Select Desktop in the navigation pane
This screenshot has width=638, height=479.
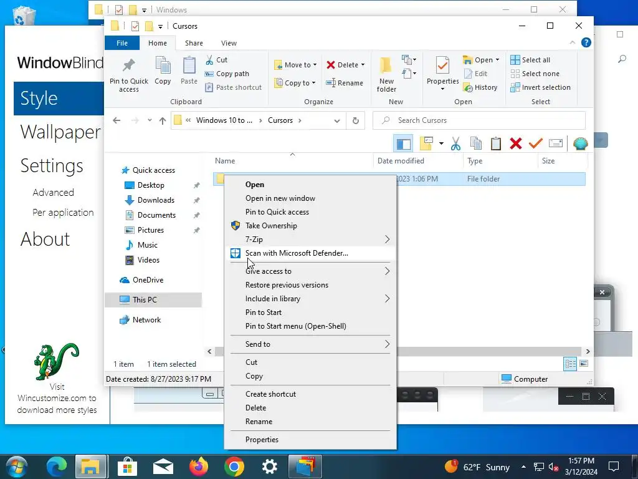coord(151,185)
